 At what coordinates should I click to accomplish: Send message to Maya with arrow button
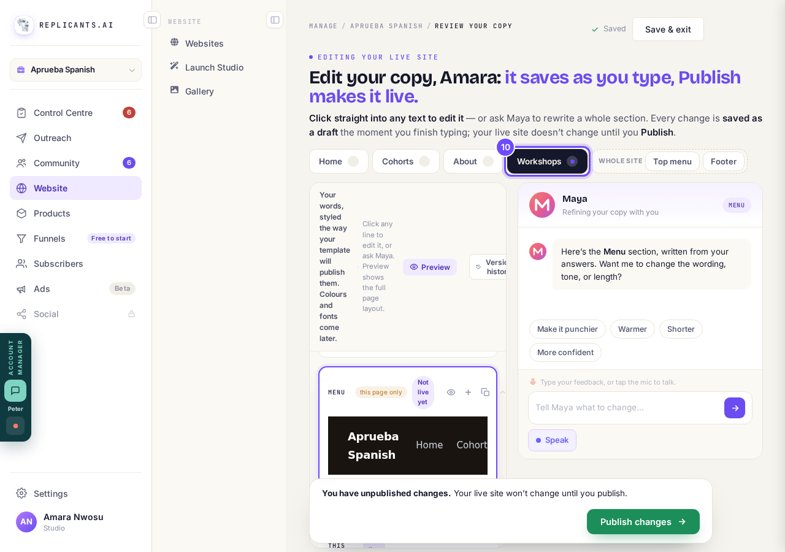pos(735,408)
